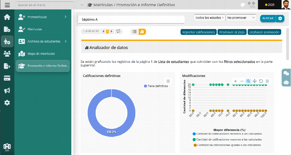
Task: Toggle 'calificaciones mayores a las calculadas' legend
Action: pos(227,139)
